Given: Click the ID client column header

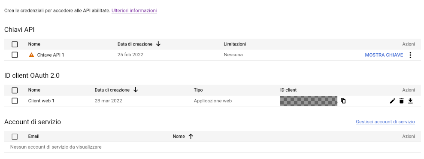Looking at the screenshot, I should [x=288, y=90].
